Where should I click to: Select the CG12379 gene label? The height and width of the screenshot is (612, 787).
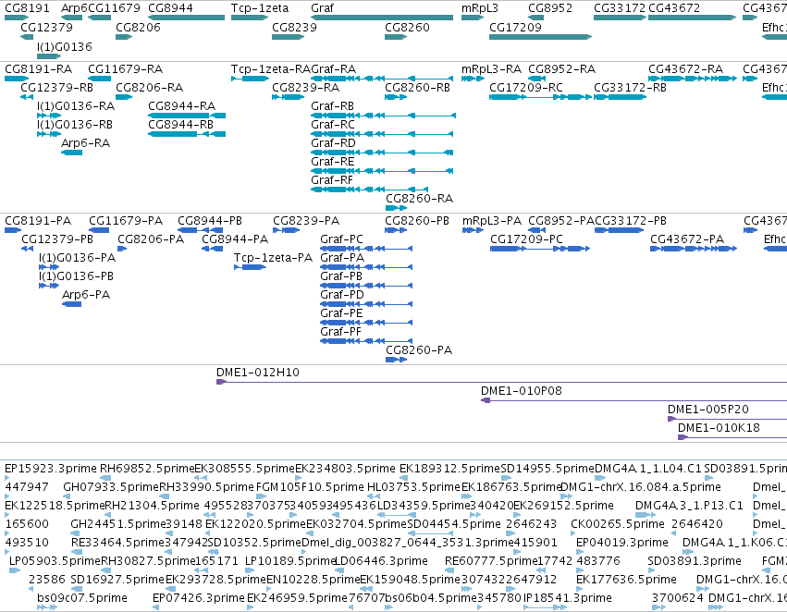coord(46,27)
